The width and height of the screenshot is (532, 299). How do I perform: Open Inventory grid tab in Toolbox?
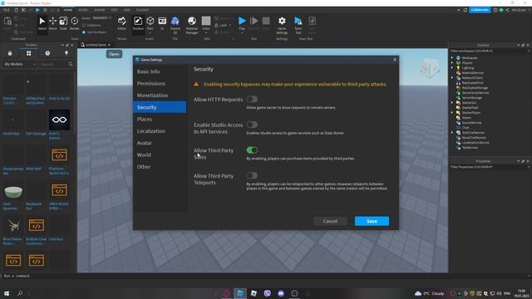tap(29, 53)
